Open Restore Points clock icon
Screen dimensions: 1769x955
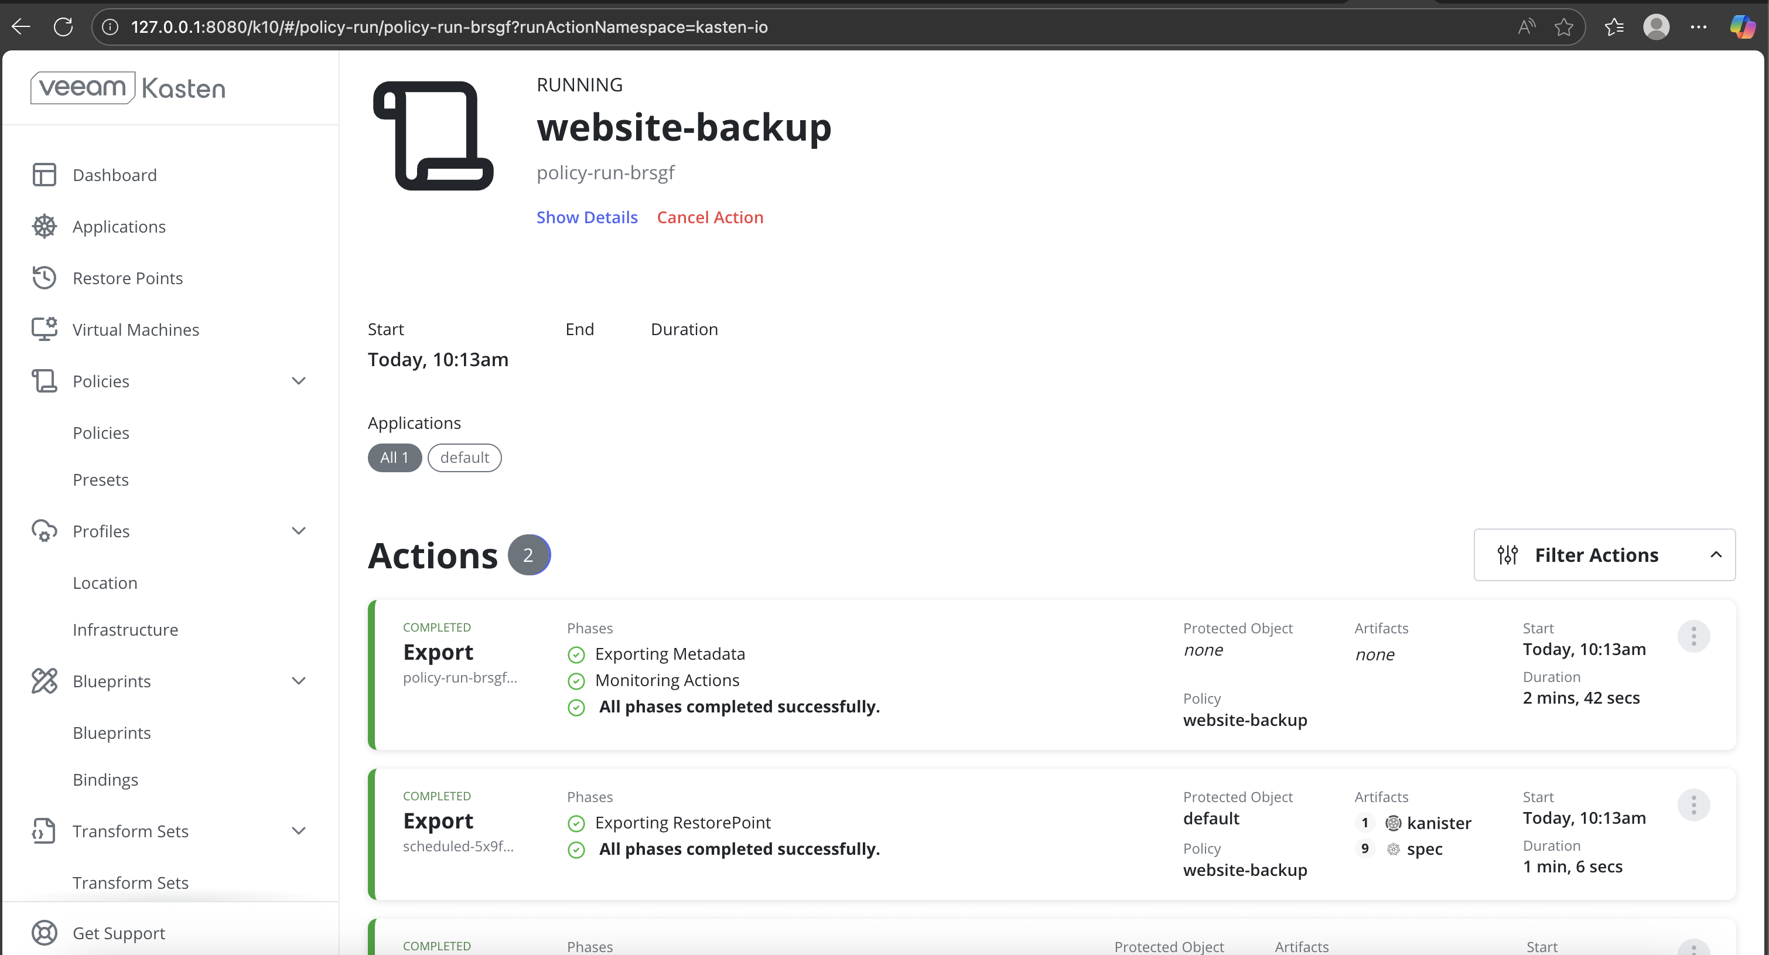pos(44,278)
